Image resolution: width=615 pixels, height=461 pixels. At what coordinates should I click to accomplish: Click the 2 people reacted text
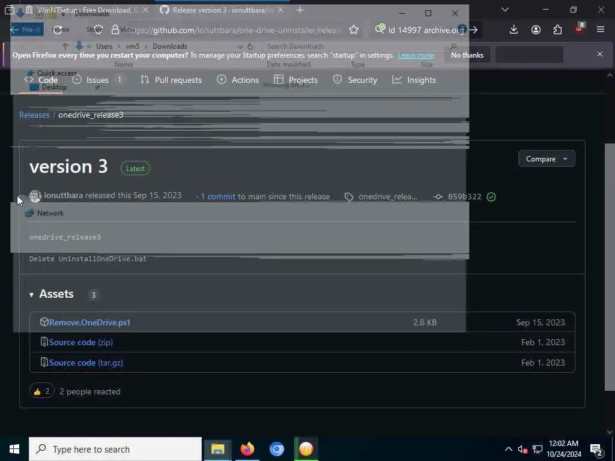point(90,391)
